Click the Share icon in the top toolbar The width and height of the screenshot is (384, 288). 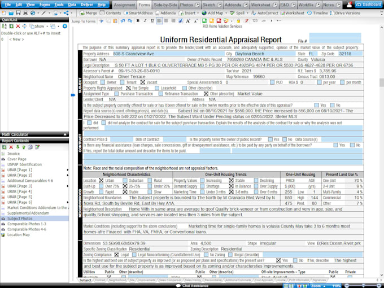point(66,13)
